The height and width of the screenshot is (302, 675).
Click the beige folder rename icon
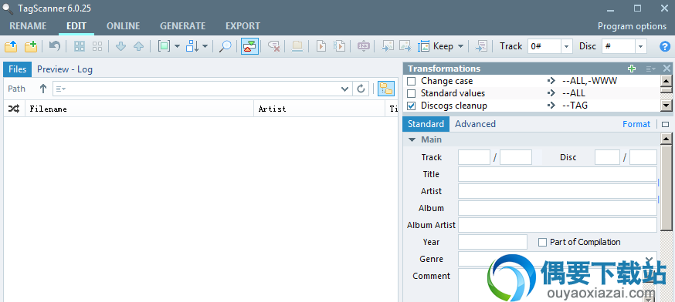pos(297,46)
